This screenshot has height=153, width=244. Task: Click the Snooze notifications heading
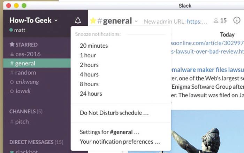(98, 34)
